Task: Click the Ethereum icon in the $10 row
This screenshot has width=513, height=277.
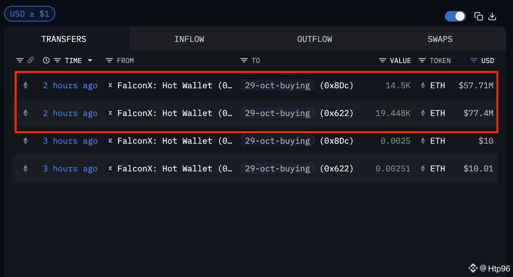Action: (25, 141)
